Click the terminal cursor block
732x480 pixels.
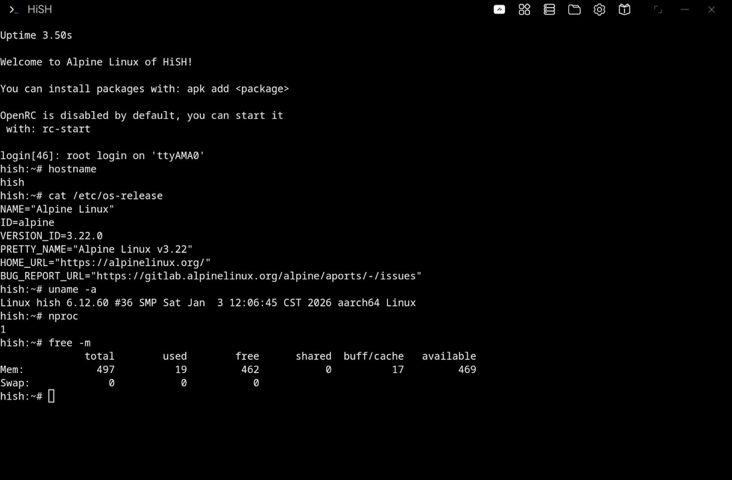click(x=51, y=396)
